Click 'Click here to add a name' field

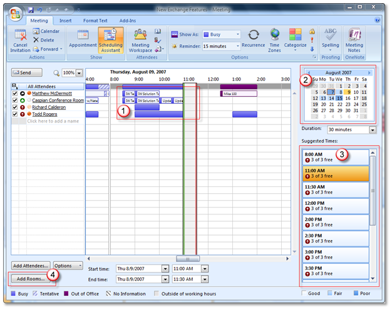pos(53,121)
